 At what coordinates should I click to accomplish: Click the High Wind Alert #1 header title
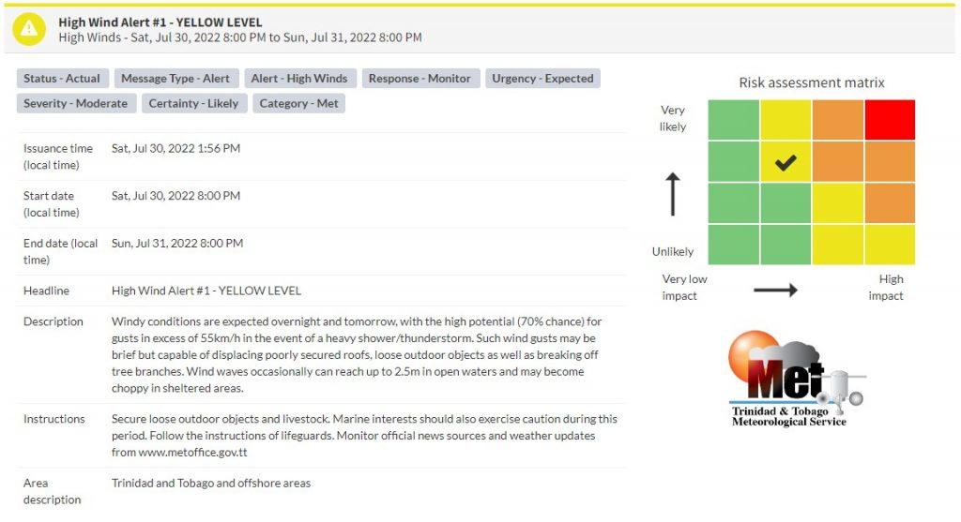click(160, 22)
